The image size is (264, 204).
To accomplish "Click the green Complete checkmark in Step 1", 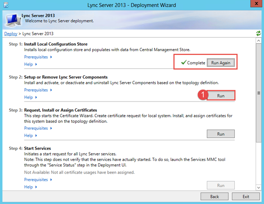I will pyautogui.click(x=183, y=63).
